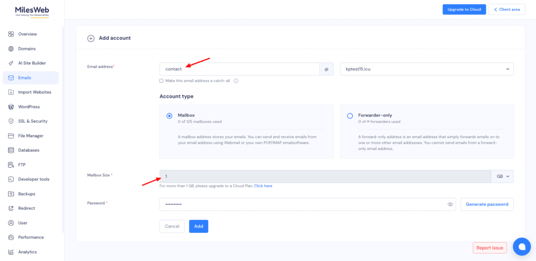Click the Performance gauge icon
This screenshot has width=536, height=261.
pos(11,237)
